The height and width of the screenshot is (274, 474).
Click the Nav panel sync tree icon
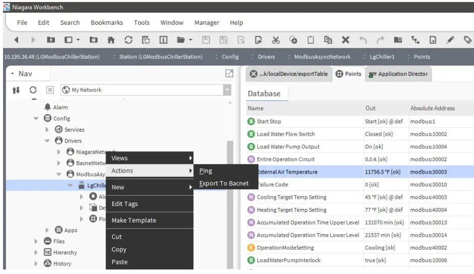click(x=16, y=90)
